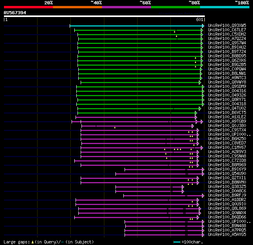Select UniRef100_D0A8C6 label
Viewport: 253px width, 245px height.
pos(227,191)
